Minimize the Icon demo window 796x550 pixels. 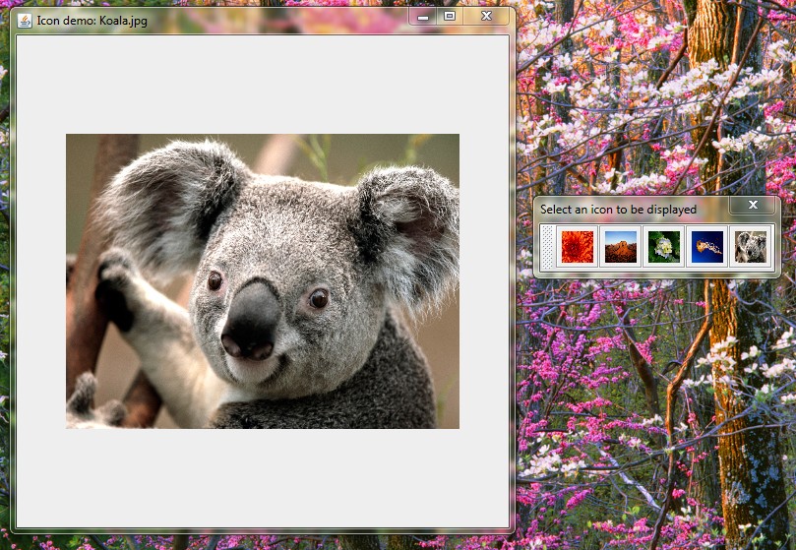point(423,17)
